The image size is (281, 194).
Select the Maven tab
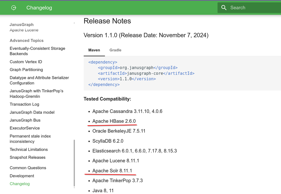94,50
